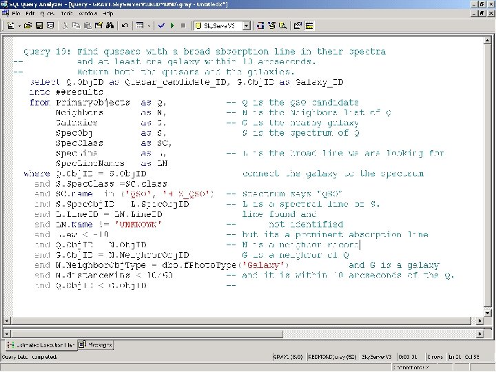This screenshot has width=496, height=372.
Task: Click the 'REDMOND\gray (52)' status bar entry
Action: click(x=332, y=357)
